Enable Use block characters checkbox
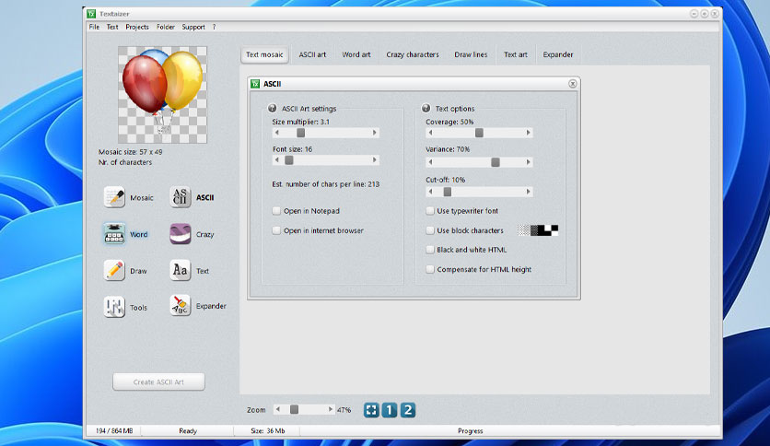Screen dimensions: 770x446 [430, 230]
